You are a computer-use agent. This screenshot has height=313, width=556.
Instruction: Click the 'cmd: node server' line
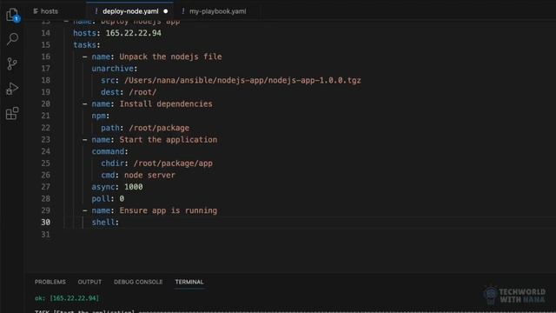click(x=138, y=175)
